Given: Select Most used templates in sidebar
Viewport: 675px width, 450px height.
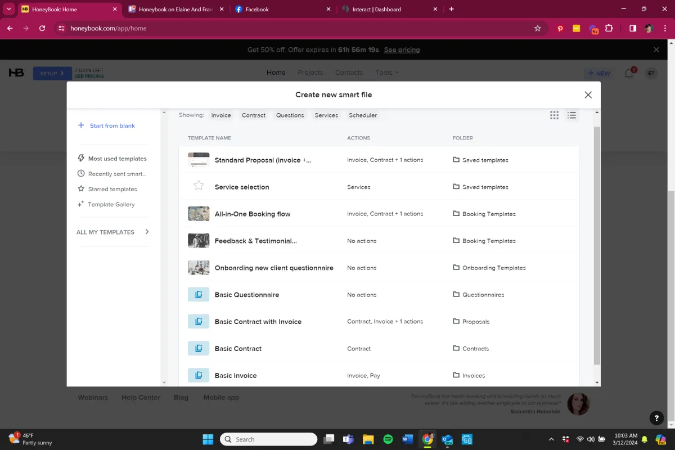Looking at the screenshot, I should tap(117, 159).
